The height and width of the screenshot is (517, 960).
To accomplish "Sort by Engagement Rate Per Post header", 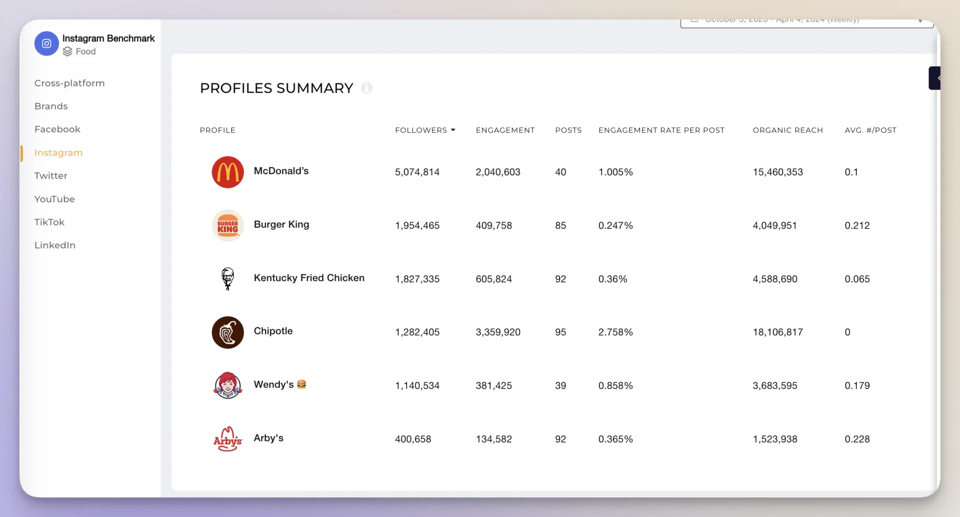I will (x=661, y=130).
